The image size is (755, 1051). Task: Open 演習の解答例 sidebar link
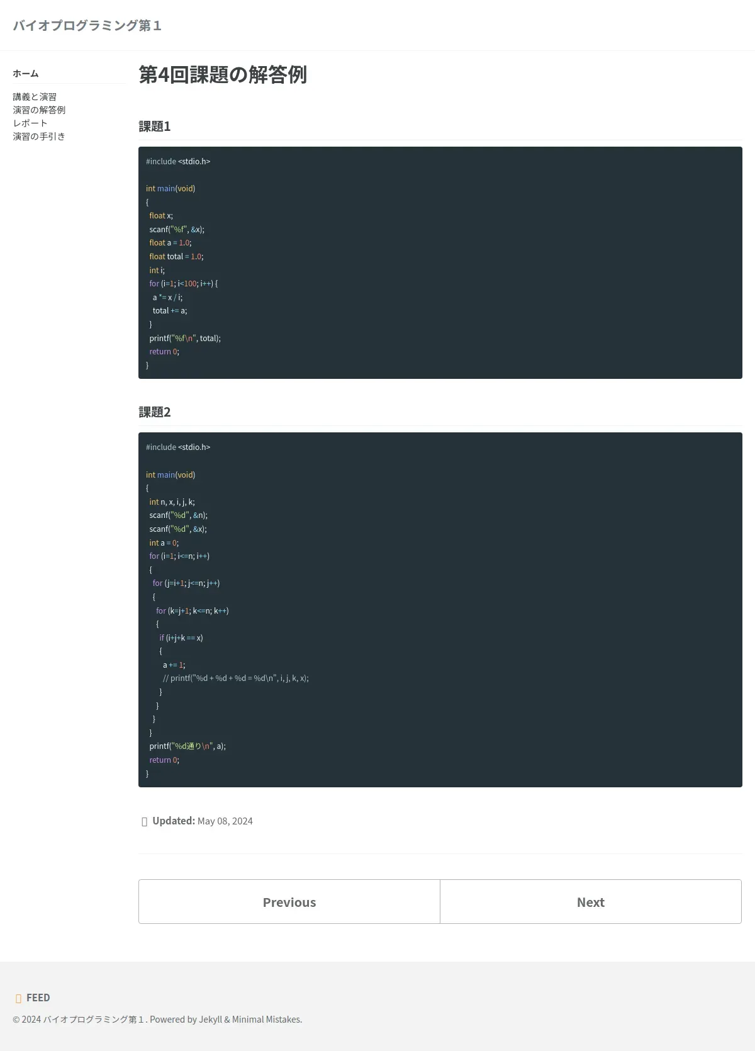(39, 110)
